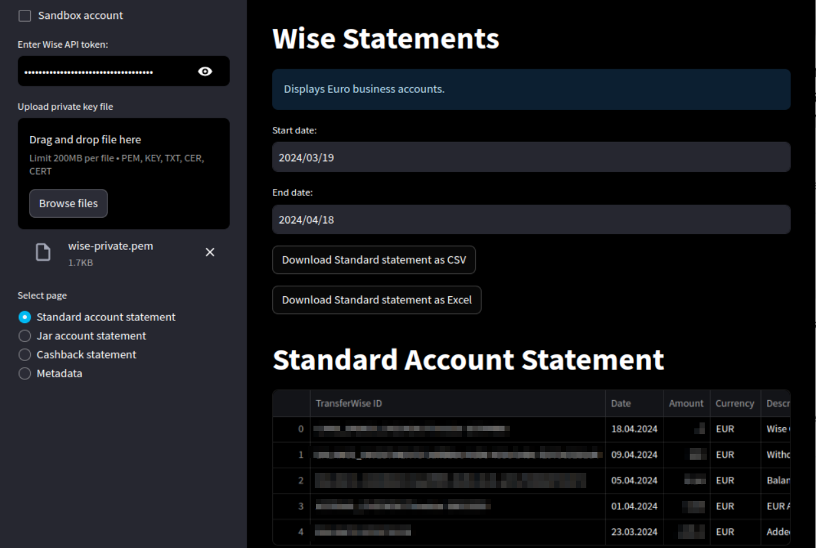Sort by the Currency column header
The image size is (816, 548).
pos(735,403)
